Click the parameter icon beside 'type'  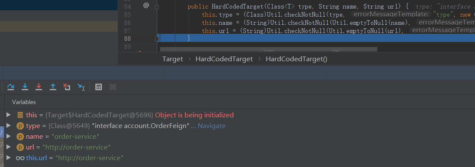point(20,126)
